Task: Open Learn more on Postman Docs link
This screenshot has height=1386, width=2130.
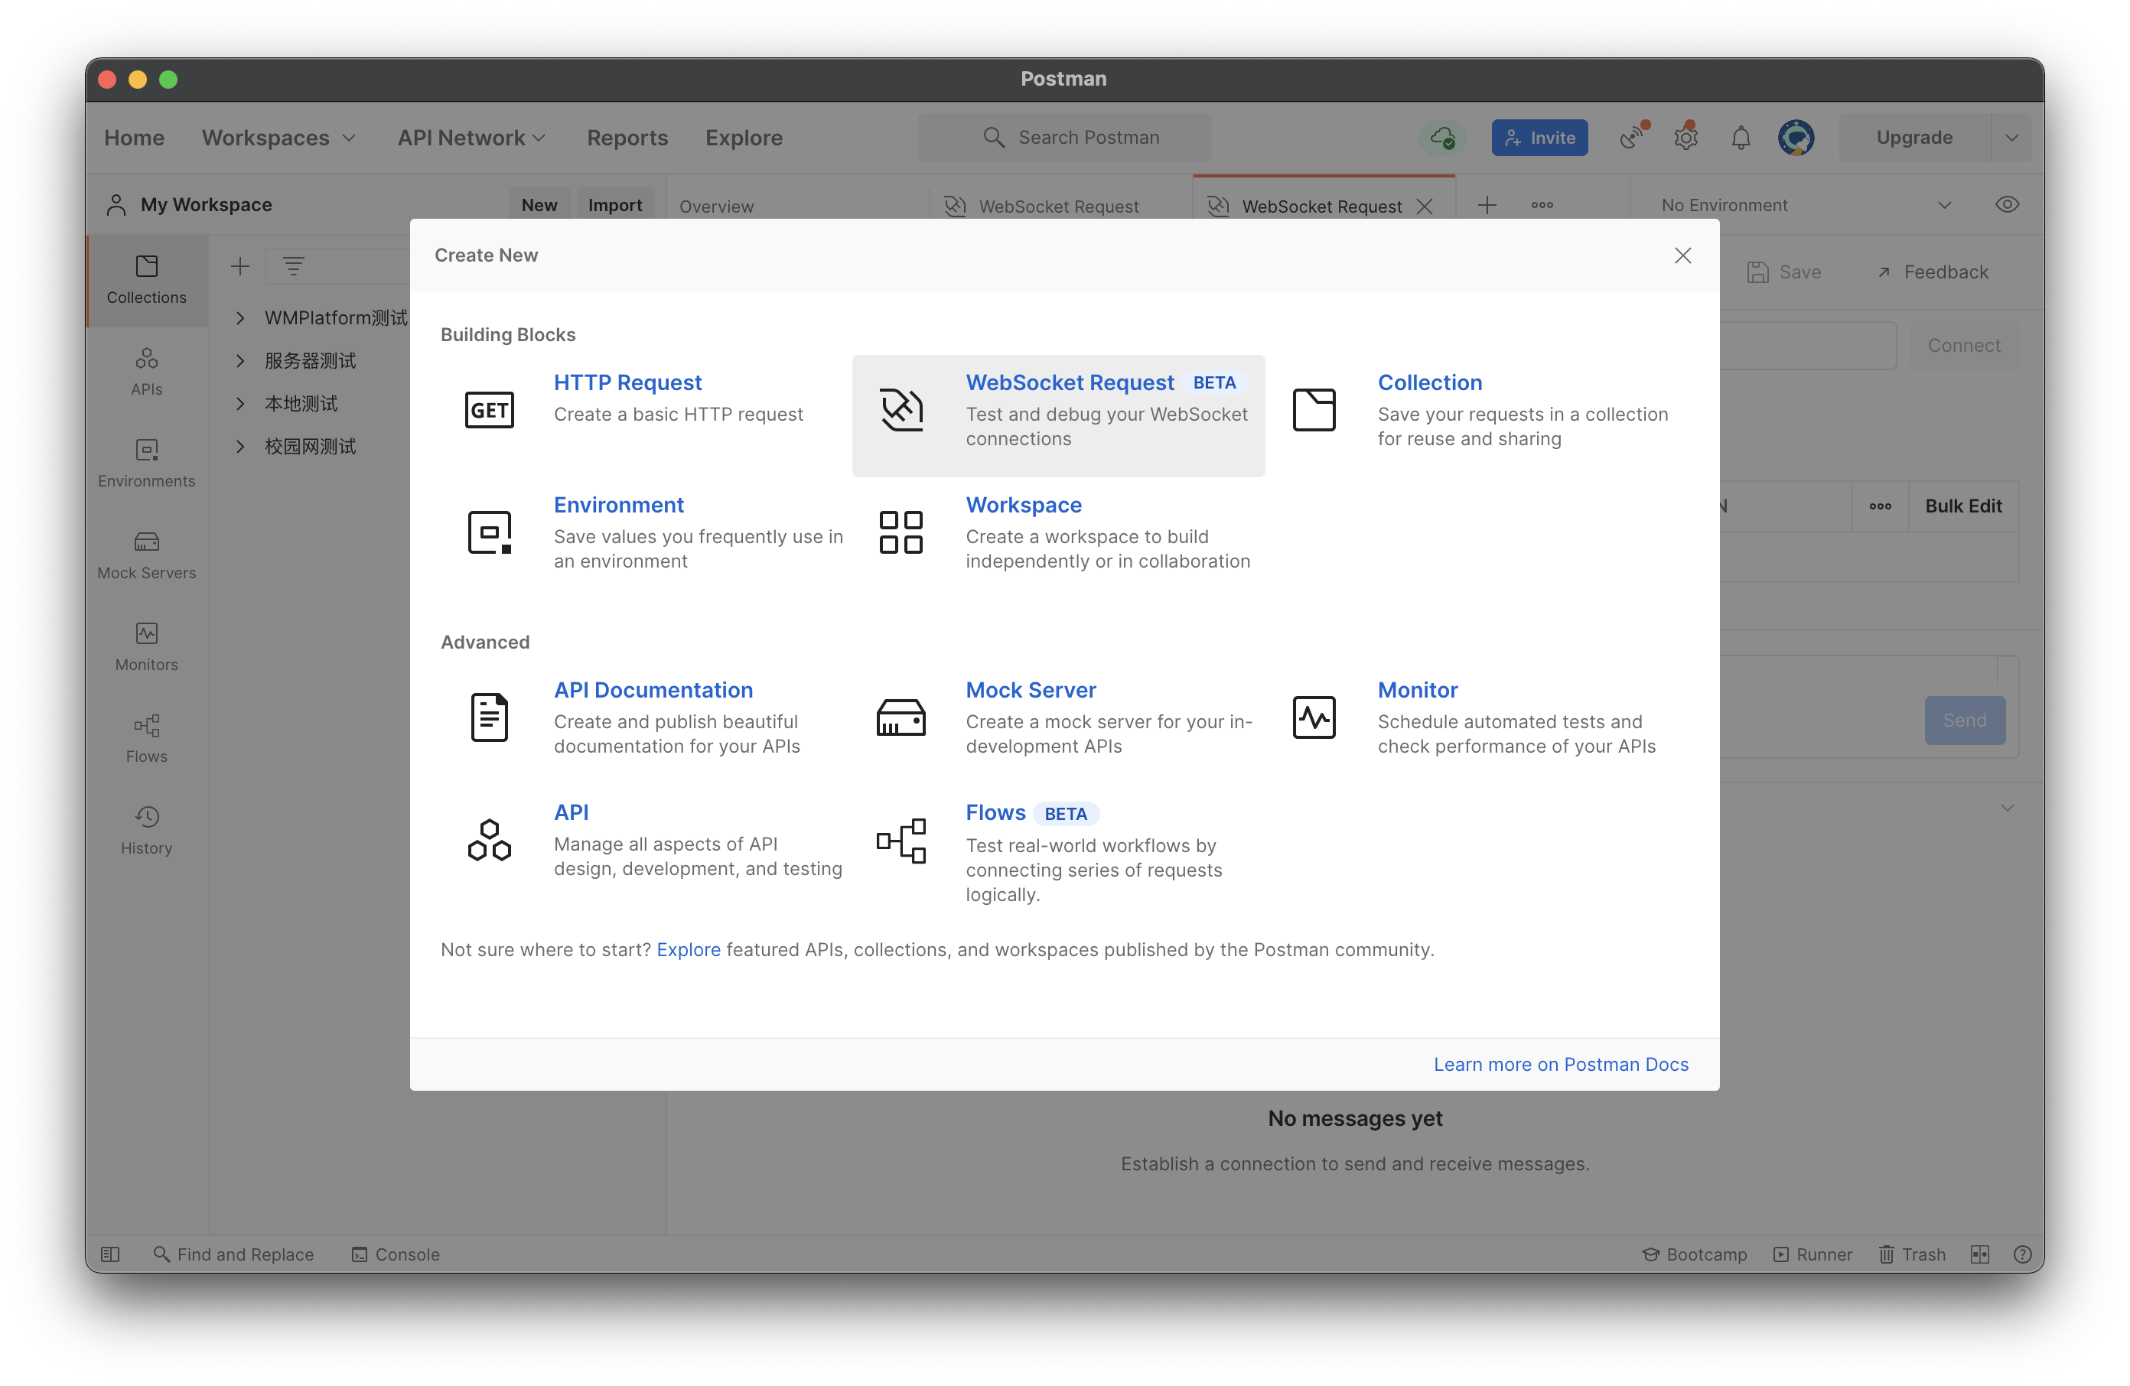Action: coord(1561,1065)
